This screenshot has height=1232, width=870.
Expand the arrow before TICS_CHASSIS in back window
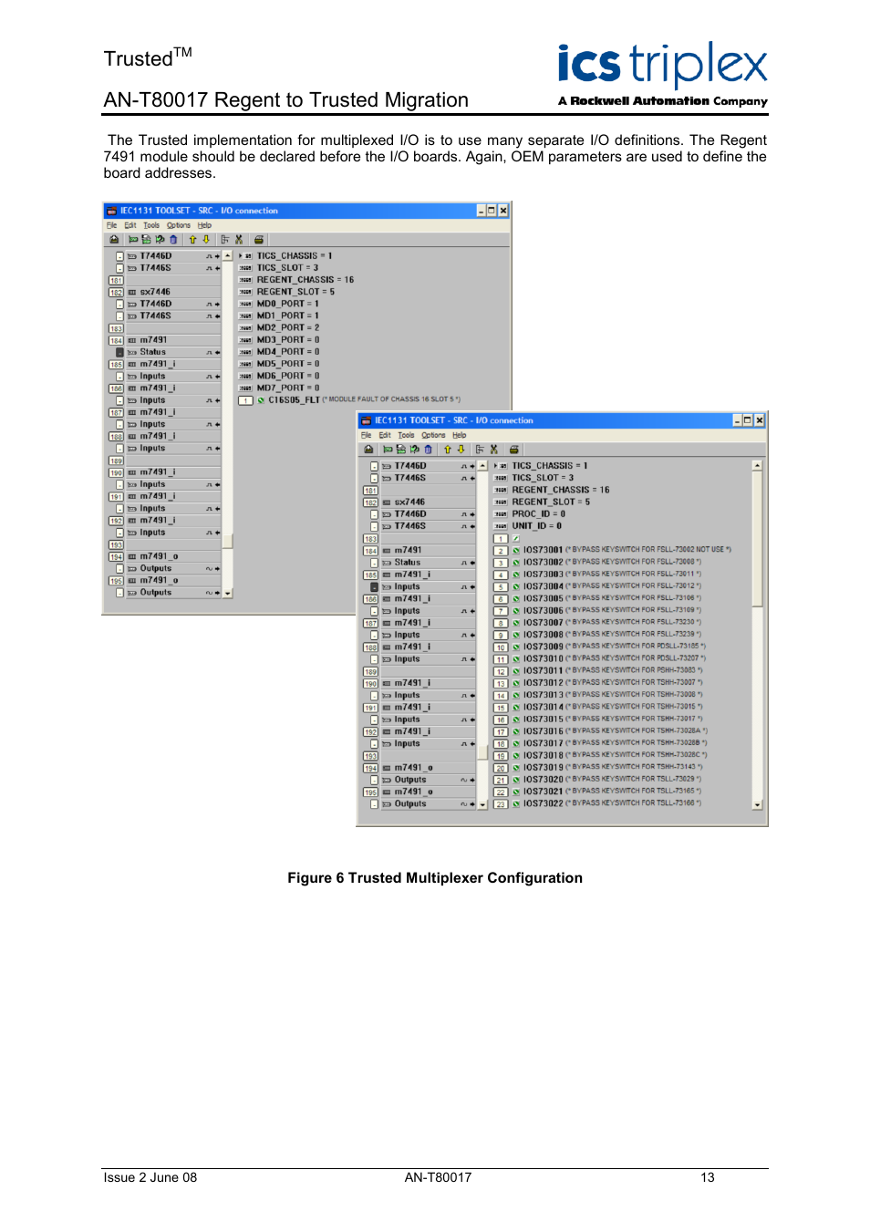240,256
